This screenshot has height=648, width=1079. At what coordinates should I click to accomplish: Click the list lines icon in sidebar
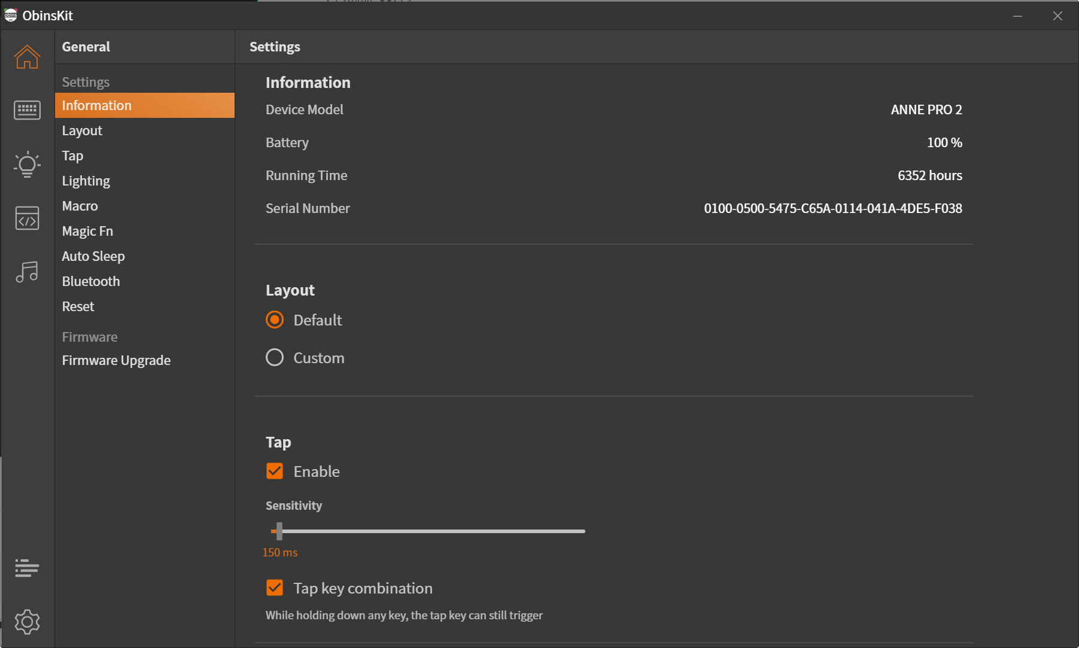tap(28, 568)
